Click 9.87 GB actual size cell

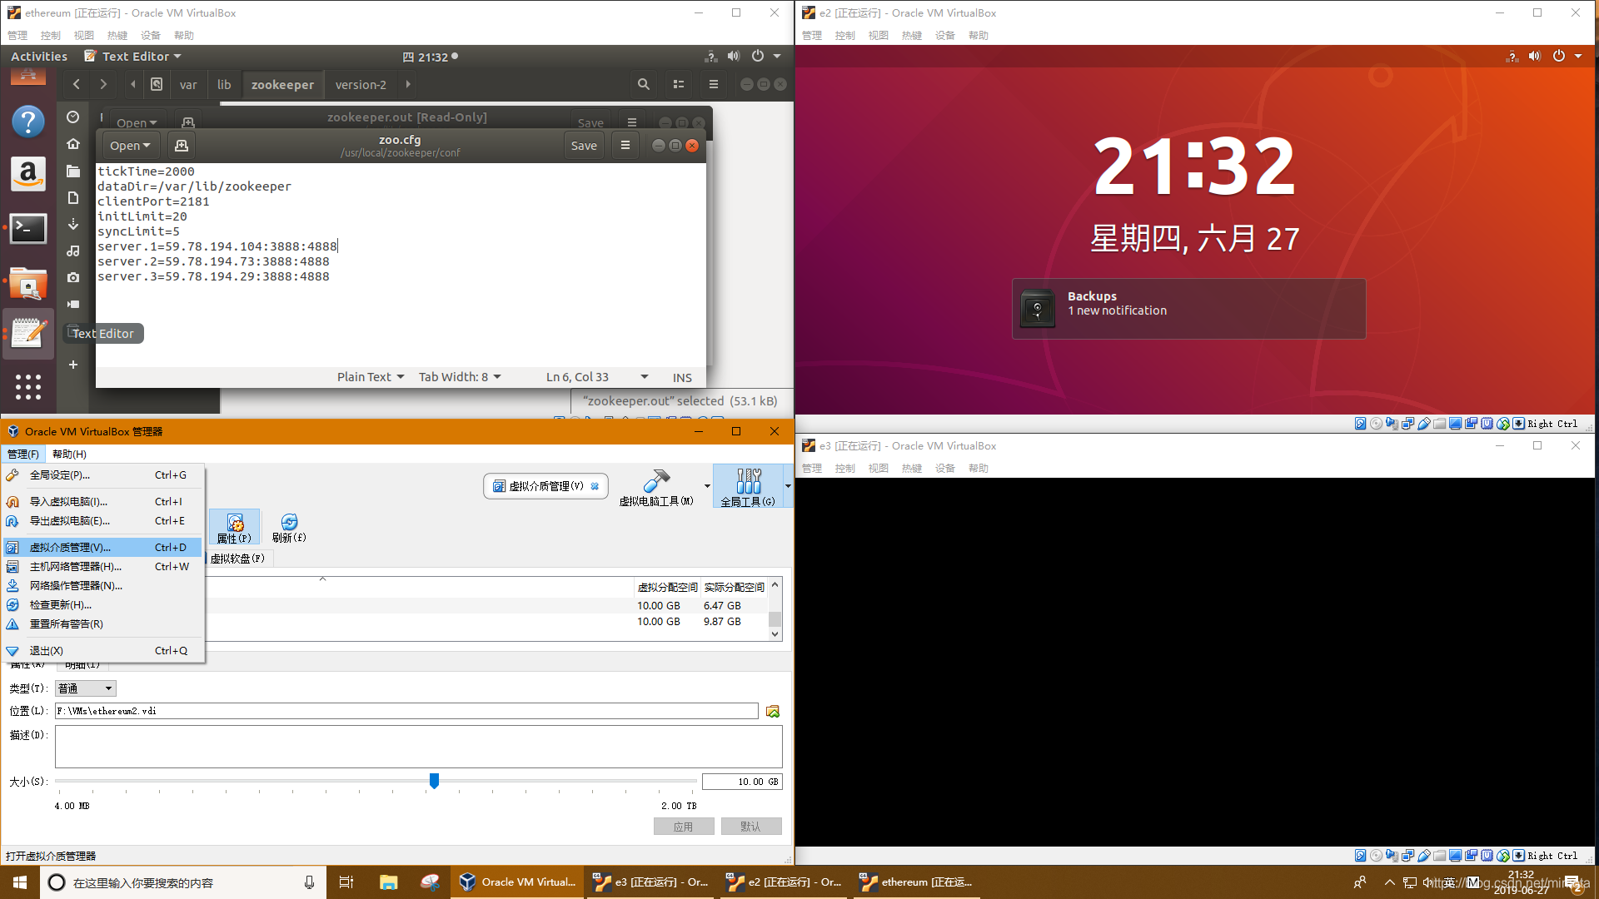coord(722,622)
